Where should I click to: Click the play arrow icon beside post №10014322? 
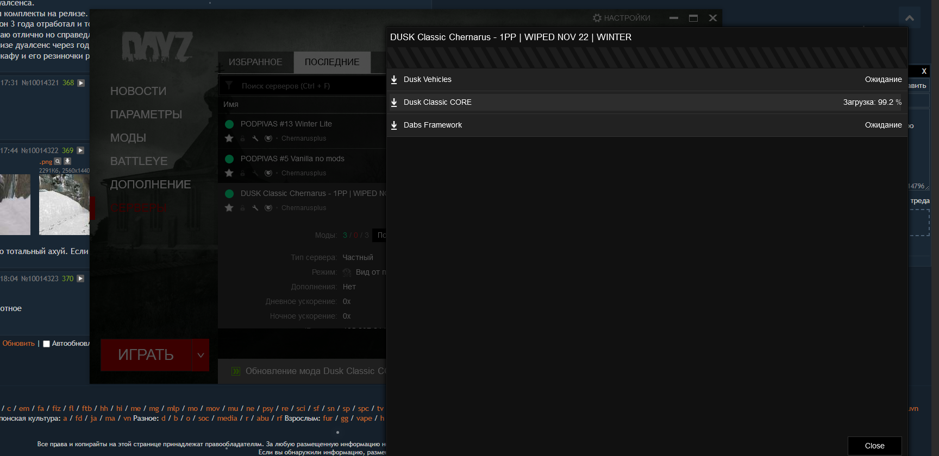(80, 150)
